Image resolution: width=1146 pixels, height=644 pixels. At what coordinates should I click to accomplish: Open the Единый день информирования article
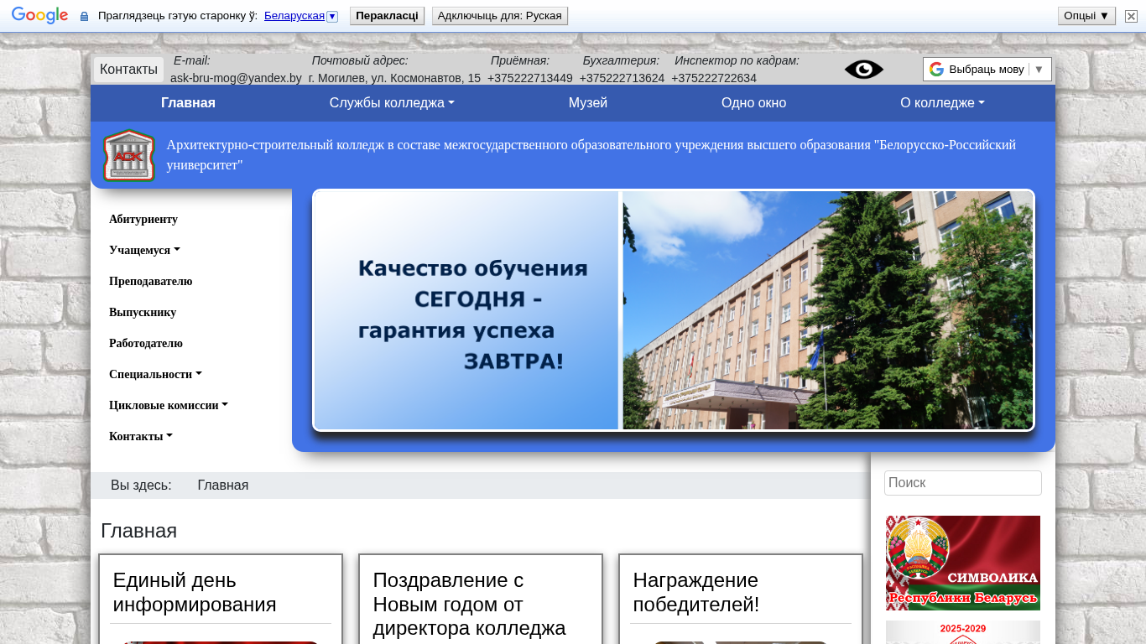point(195,593)
